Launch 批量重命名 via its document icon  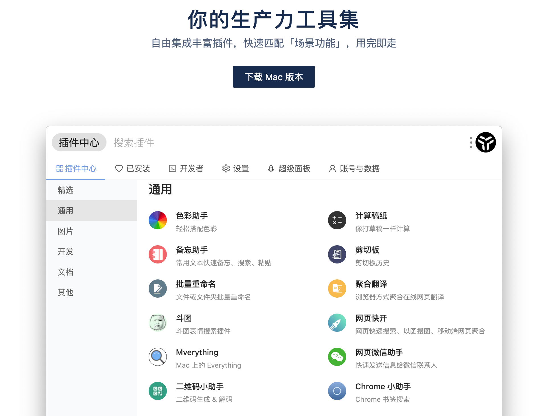coord(157,289)
